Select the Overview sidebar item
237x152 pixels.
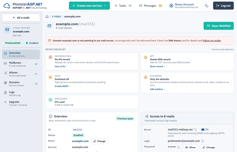21,54
